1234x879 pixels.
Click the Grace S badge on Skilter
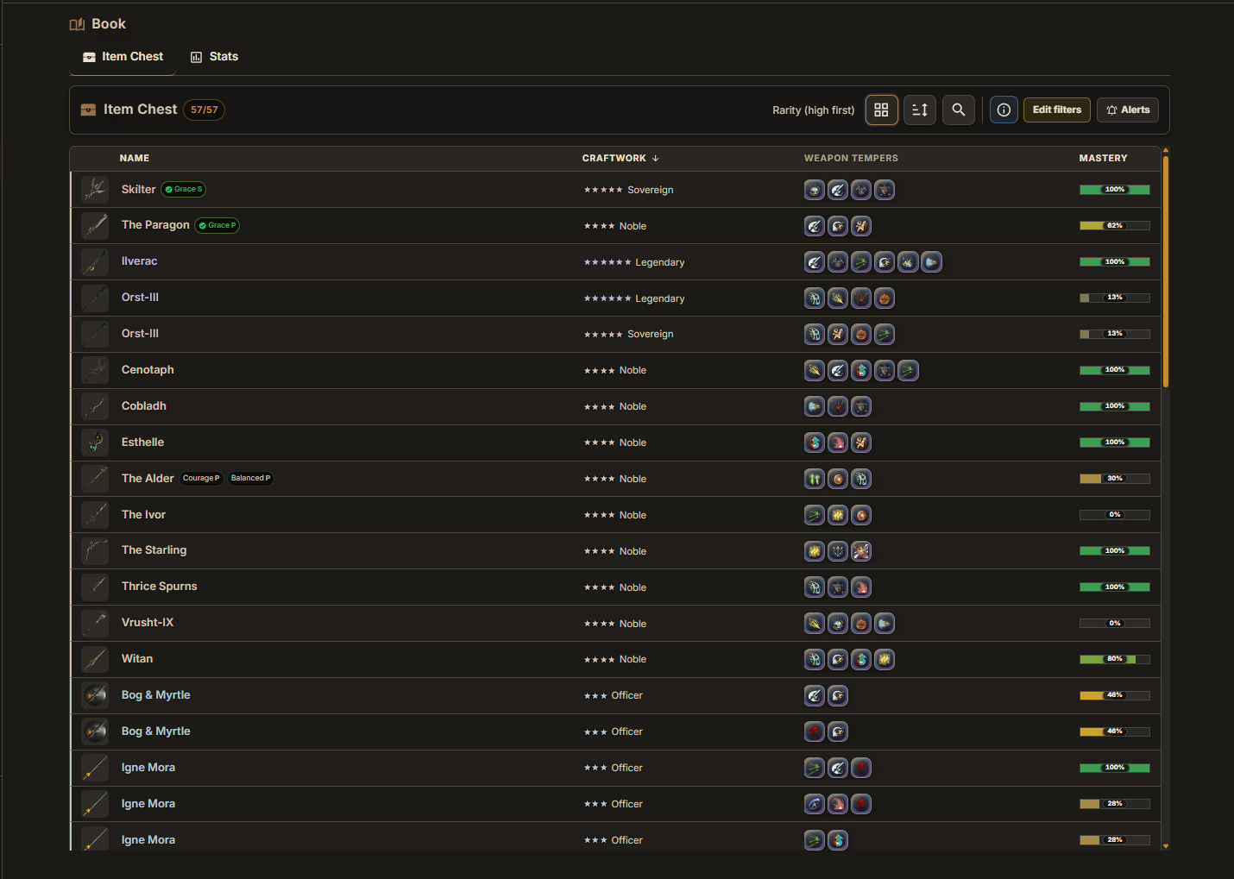(184, 190)
